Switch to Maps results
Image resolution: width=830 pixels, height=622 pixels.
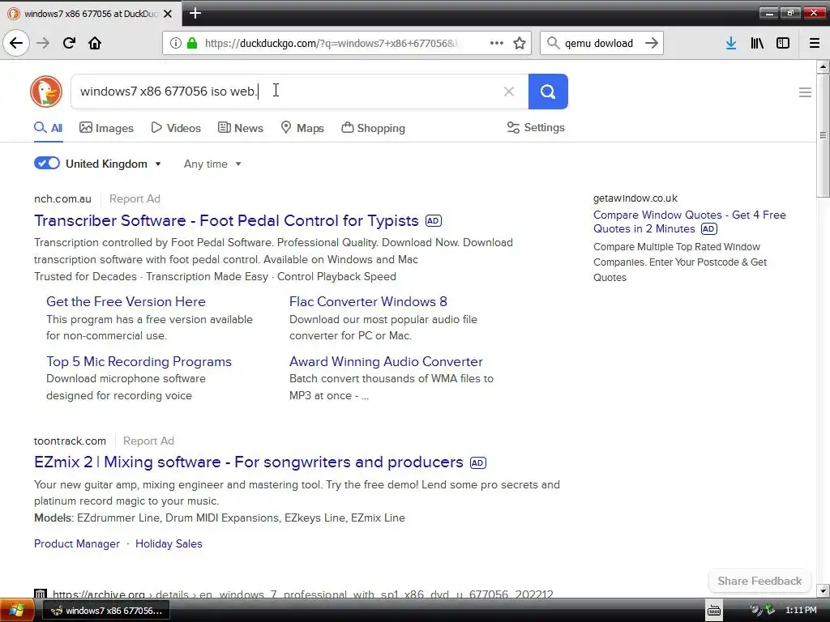[x=302, y=128]
